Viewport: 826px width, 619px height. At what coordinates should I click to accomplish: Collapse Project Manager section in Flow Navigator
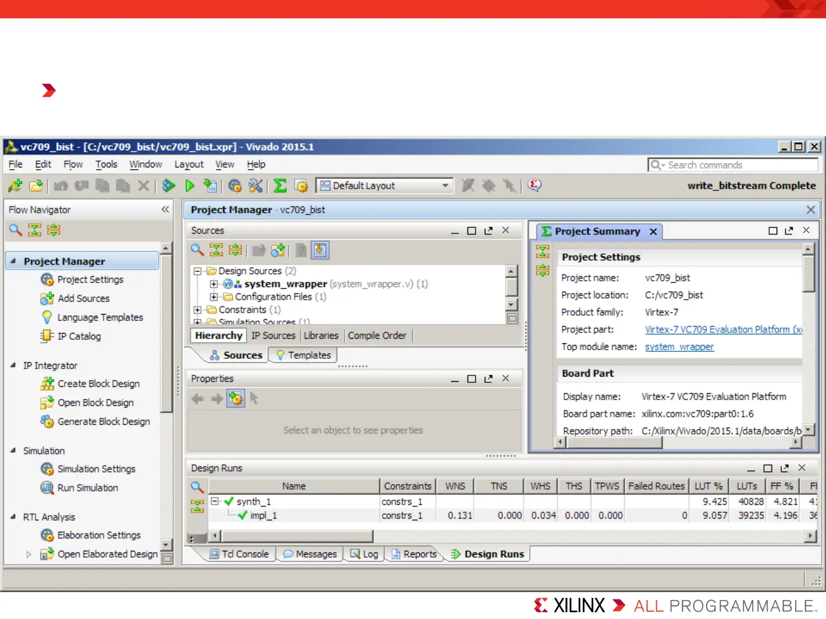pos(13,261)
